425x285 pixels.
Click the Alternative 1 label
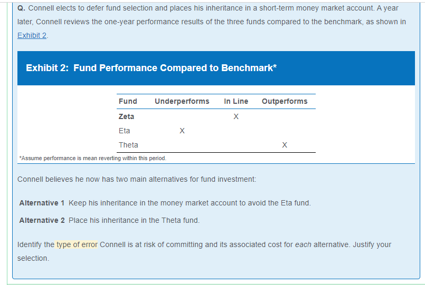(x=42, y=203)
